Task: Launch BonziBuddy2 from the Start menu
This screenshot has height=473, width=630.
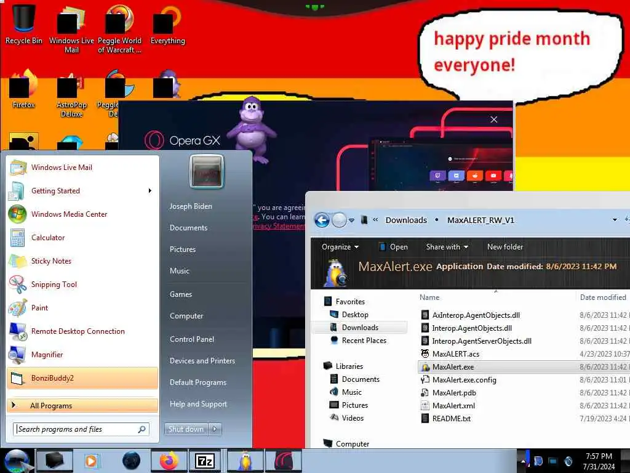Action: [82, 378]
